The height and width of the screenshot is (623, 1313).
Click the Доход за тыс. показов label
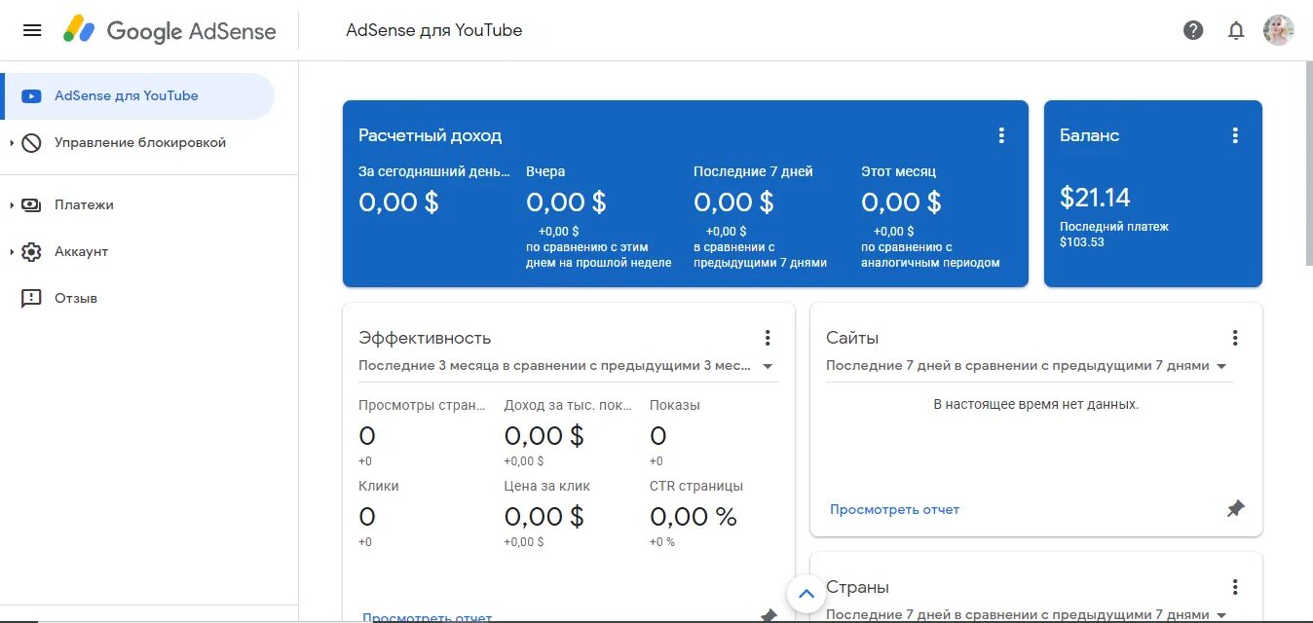pyautogui.click(x=568, y=405)
